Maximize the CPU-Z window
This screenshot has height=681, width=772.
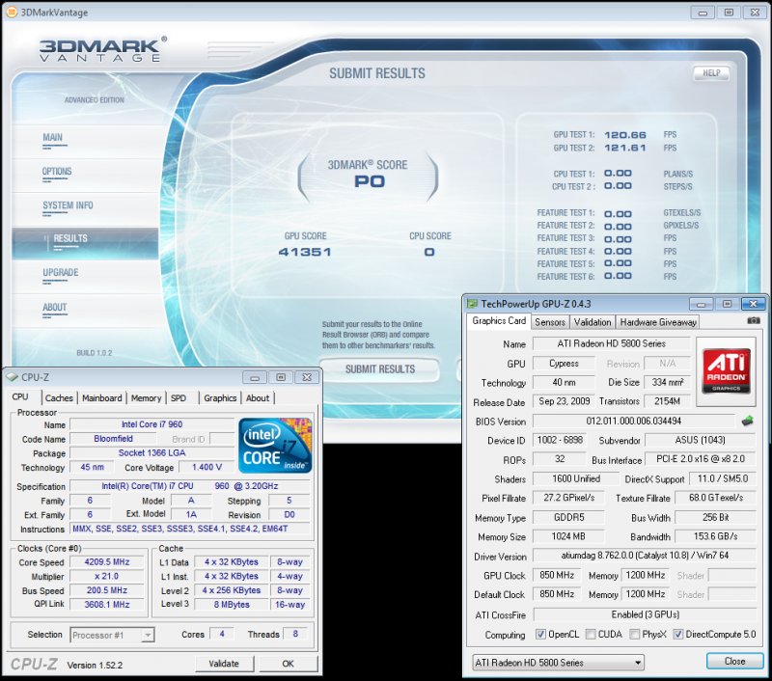[x=281, y=377]
